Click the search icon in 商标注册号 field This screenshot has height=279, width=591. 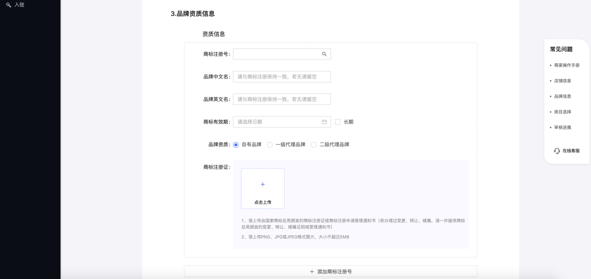324,54
